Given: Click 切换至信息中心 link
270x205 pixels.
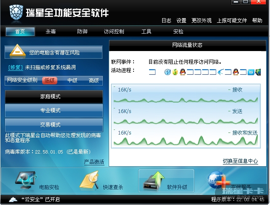Looking at the screenshot, I should [241, 161].
